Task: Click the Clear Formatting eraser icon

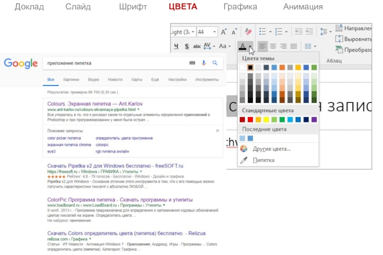Action: coord(248,32)
